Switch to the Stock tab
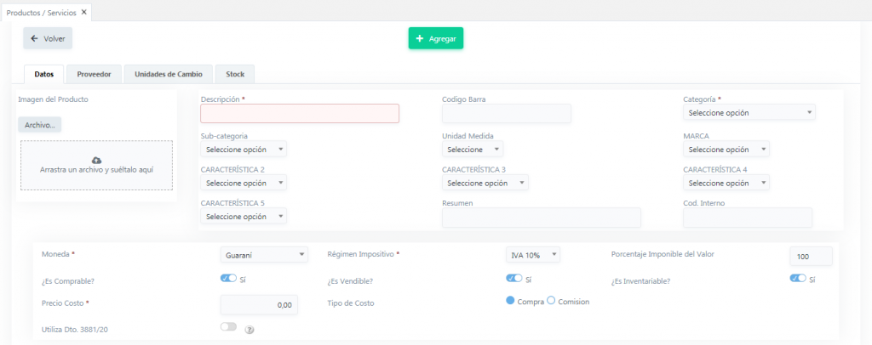 click(235, 74)
